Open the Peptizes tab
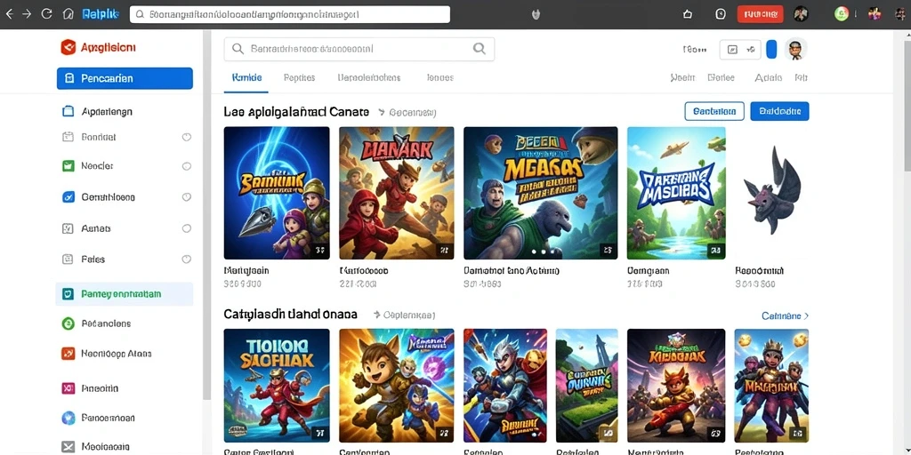Viewport: 911px width, 455px height. click(x=299, y=77)
